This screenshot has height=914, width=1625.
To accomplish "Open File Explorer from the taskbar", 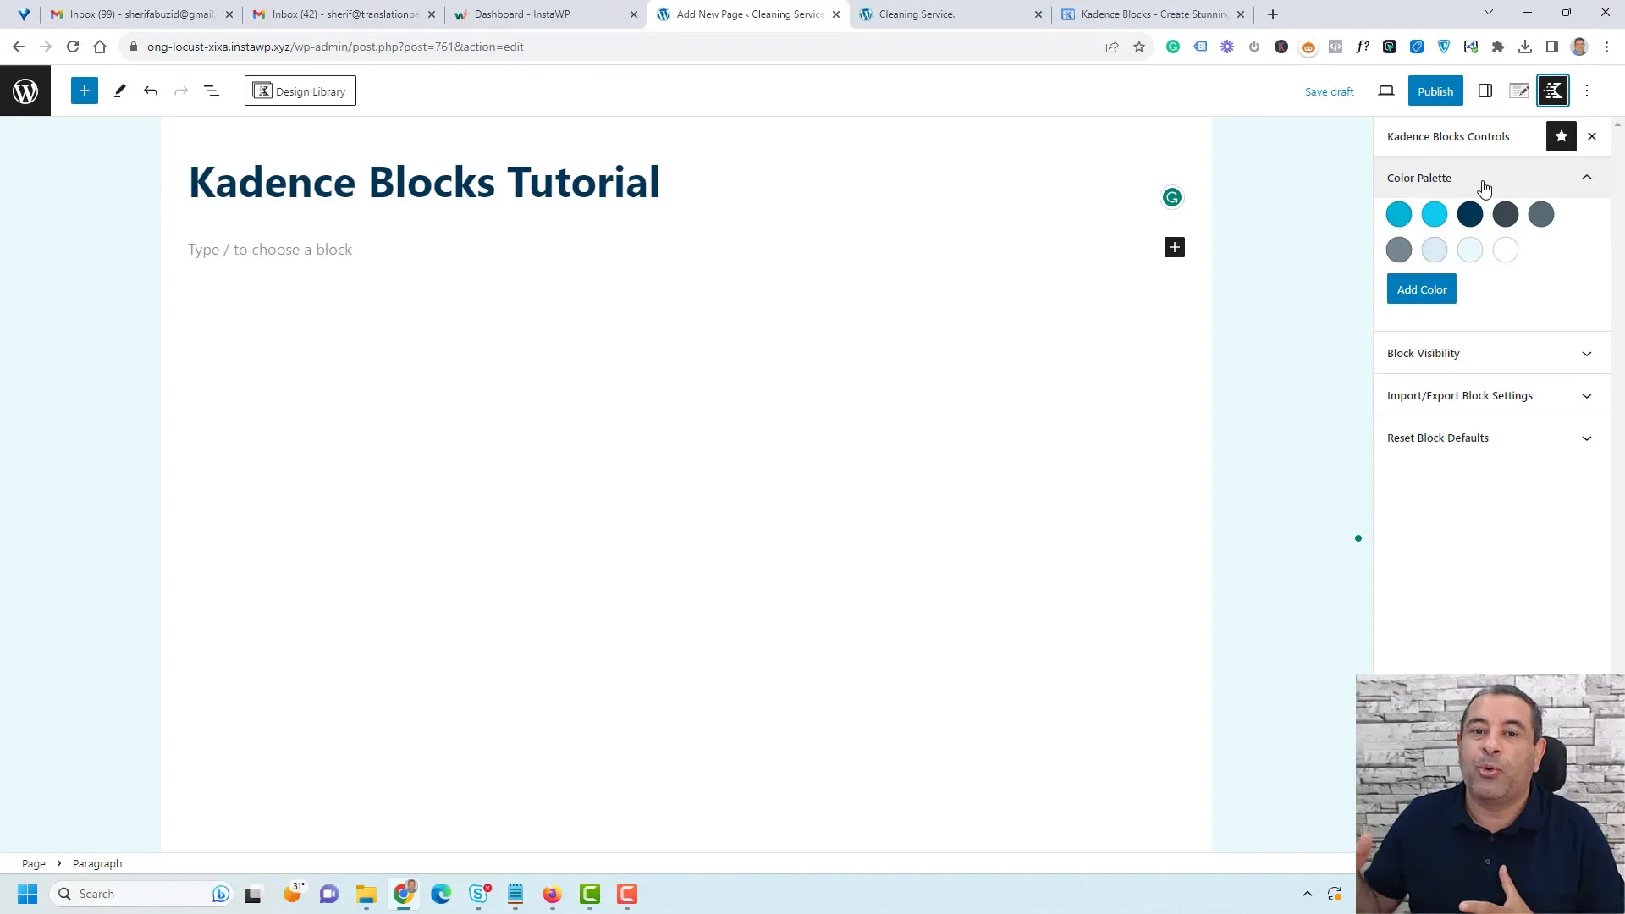I will pos(366,894).
